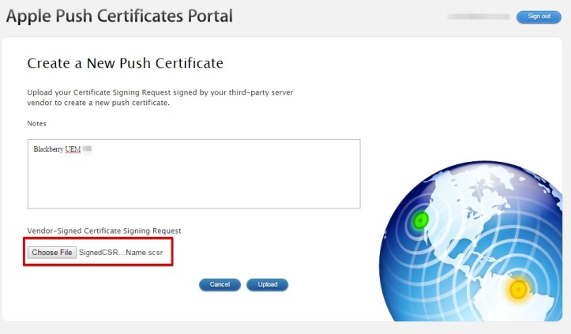Cancel the push certificate creation

[x=220, y=284]
